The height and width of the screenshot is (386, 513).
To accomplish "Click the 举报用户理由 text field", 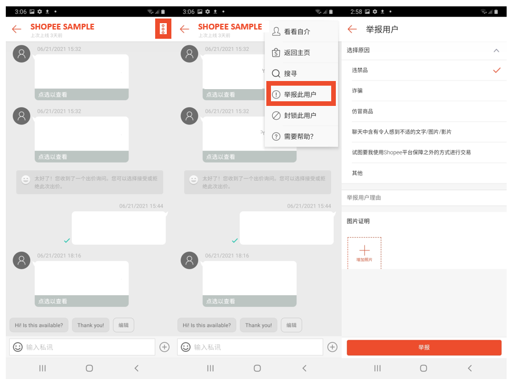I will click(424, 197).
